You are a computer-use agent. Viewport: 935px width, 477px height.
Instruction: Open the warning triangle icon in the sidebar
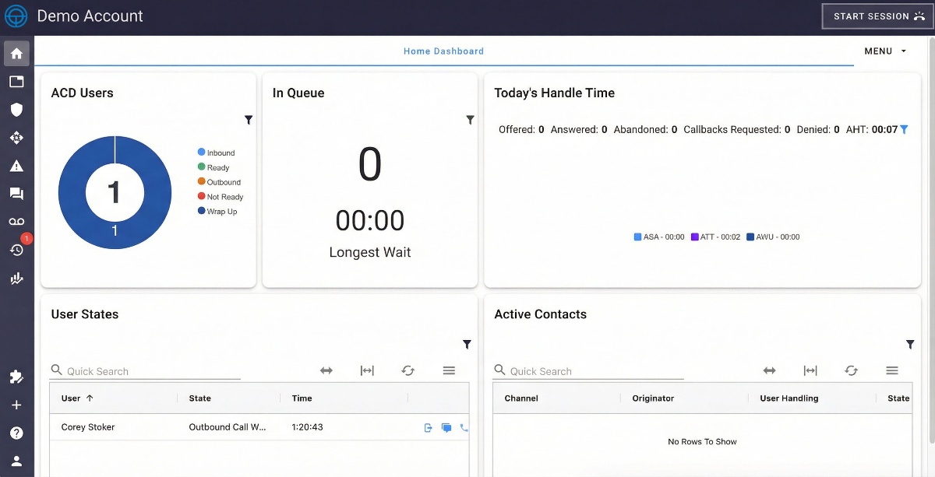click(16, 165)
